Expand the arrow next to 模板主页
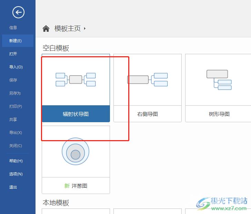The image size is (251, 214). 85,29
